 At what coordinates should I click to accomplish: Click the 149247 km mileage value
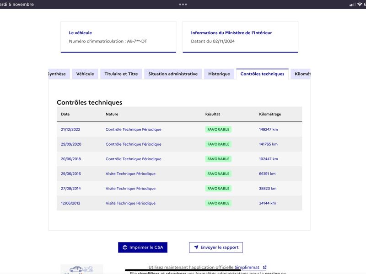269,130
